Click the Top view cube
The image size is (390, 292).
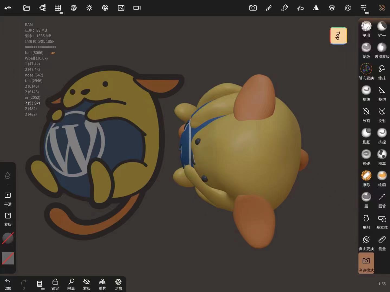pos(338,36)
